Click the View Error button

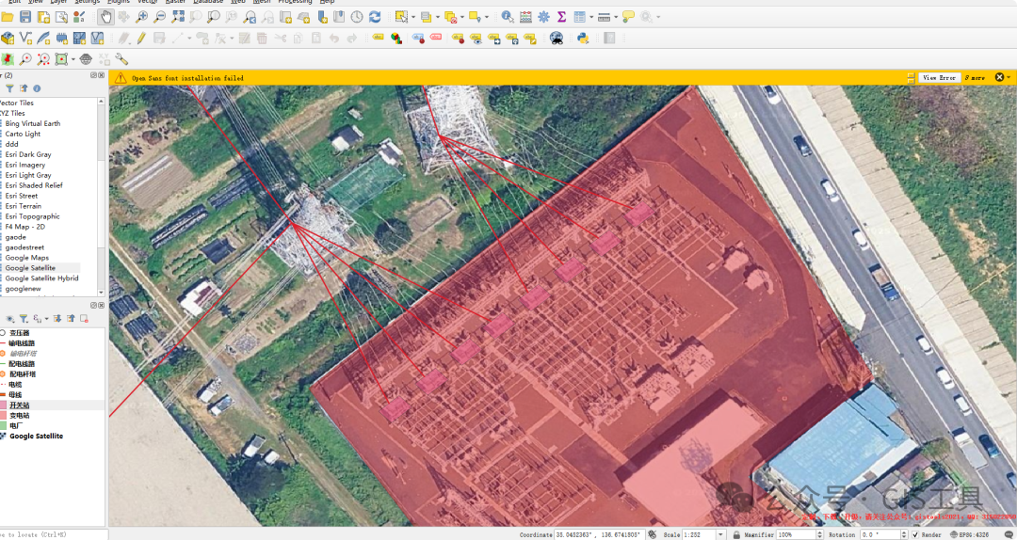pyautogui.click(x=939, y=78)
